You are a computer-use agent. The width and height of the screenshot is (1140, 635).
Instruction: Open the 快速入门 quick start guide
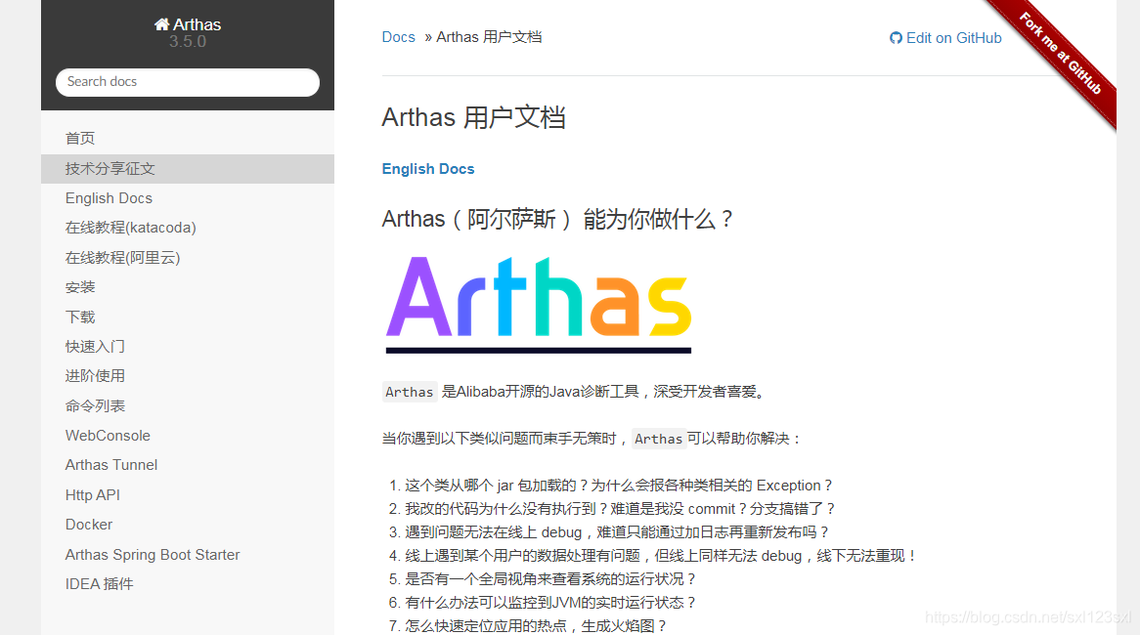95,346
